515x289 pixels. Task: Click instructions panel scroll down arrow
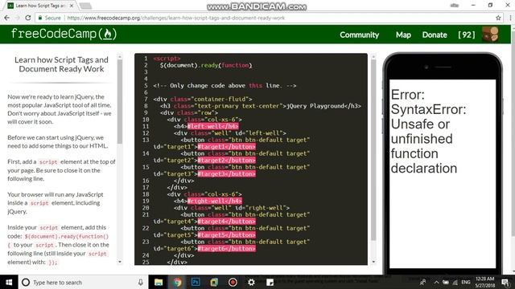(x=120, y=262)
